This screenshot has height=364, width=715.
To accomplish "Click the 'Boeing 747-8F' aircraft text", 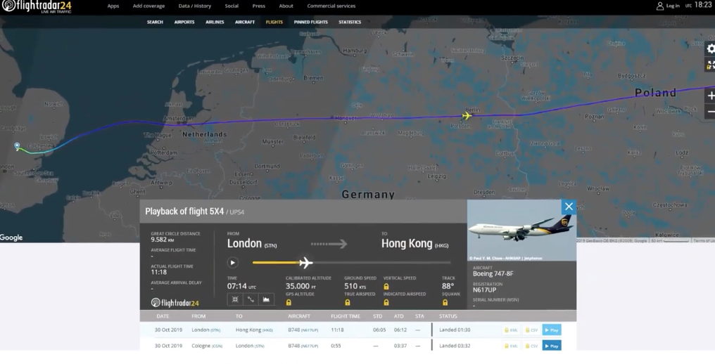I will pyautogui.click(x=493, y=274).
